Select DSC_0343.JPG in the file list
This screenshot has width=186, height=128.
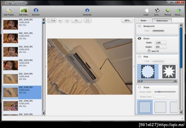click(x=22, y=65)
